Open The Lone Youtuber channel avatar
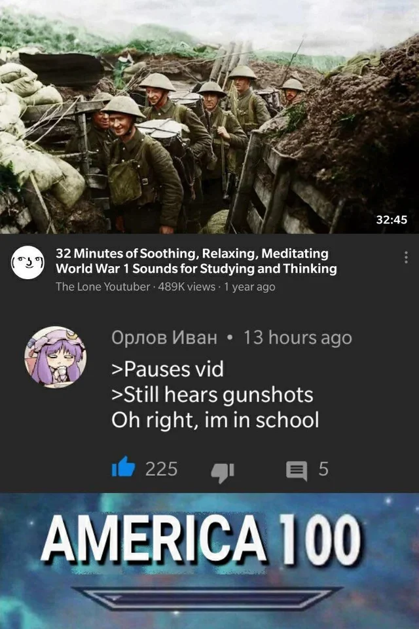The width and height of the screenshot is (419, 629). (27, 262)
